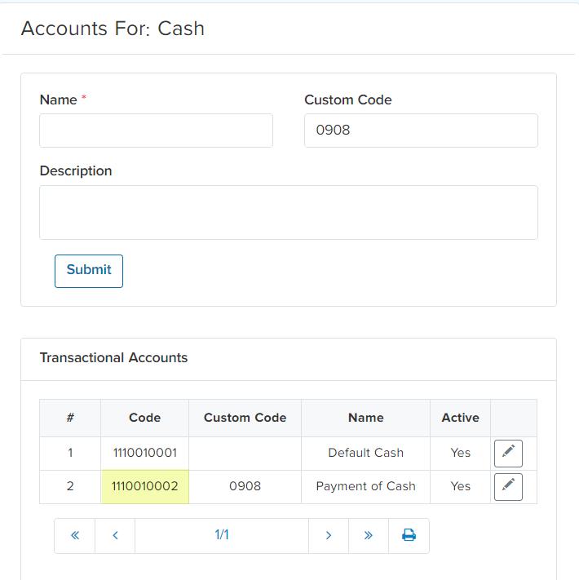Click into the Custom Code field containing 0908
The width and height of the screenshot is (579, 580).
click(x=421, y=131)
